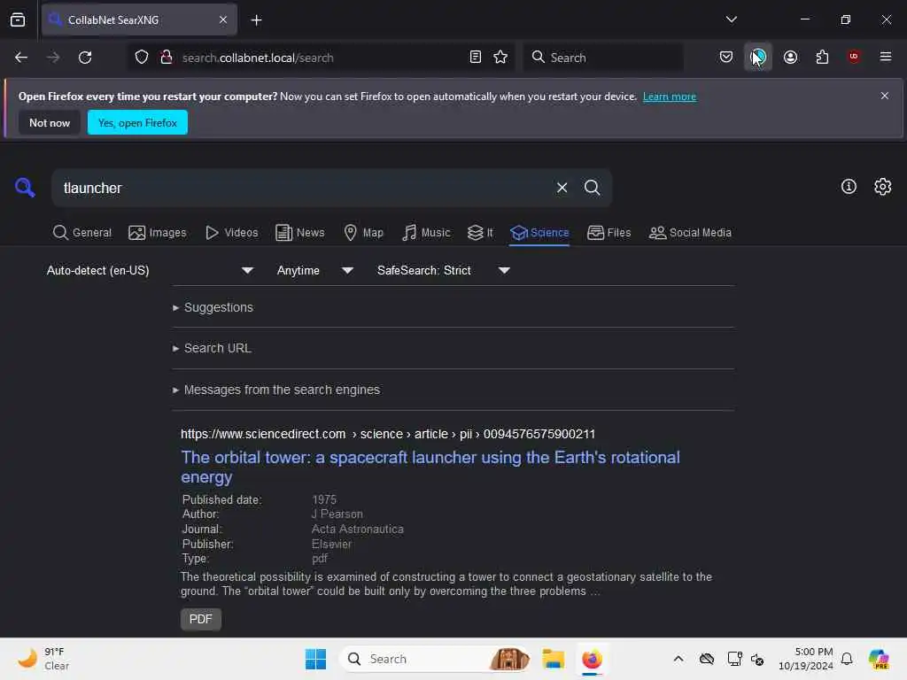
Task: Switch to the Files category tab
Action: pos(609,233)
